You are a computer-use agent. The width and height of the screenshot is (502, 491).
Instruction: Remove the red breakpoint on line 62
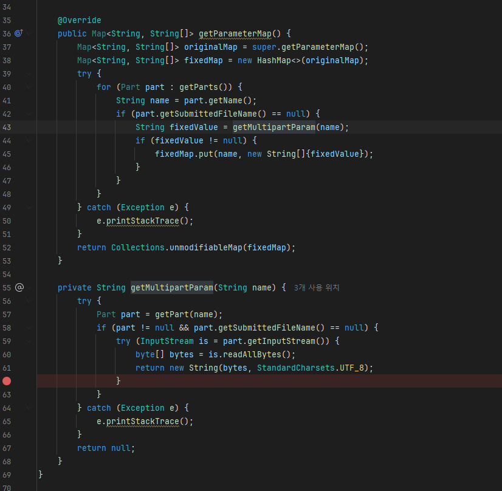(x=7, y=381)
